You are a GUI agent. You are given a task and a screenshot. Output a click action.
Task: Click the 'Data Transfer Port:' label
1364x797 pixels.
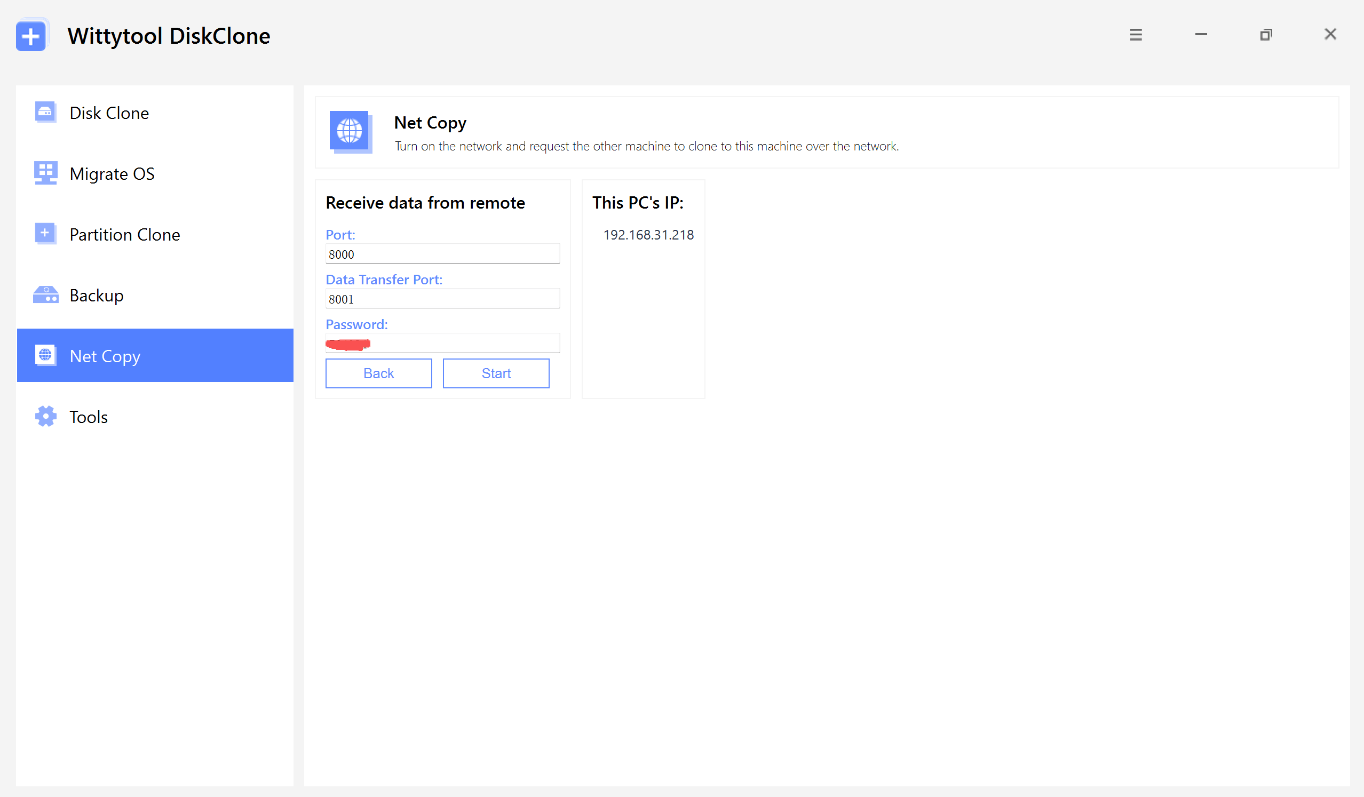pos(384,280)
